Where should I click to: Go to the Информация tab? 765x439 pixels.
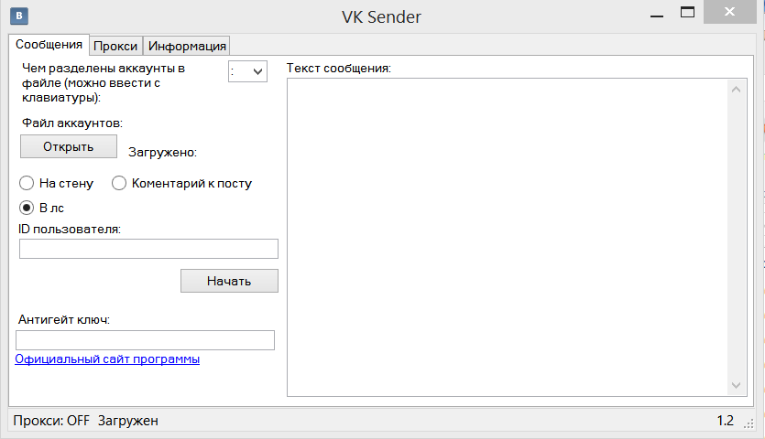[x=187, y=46]
